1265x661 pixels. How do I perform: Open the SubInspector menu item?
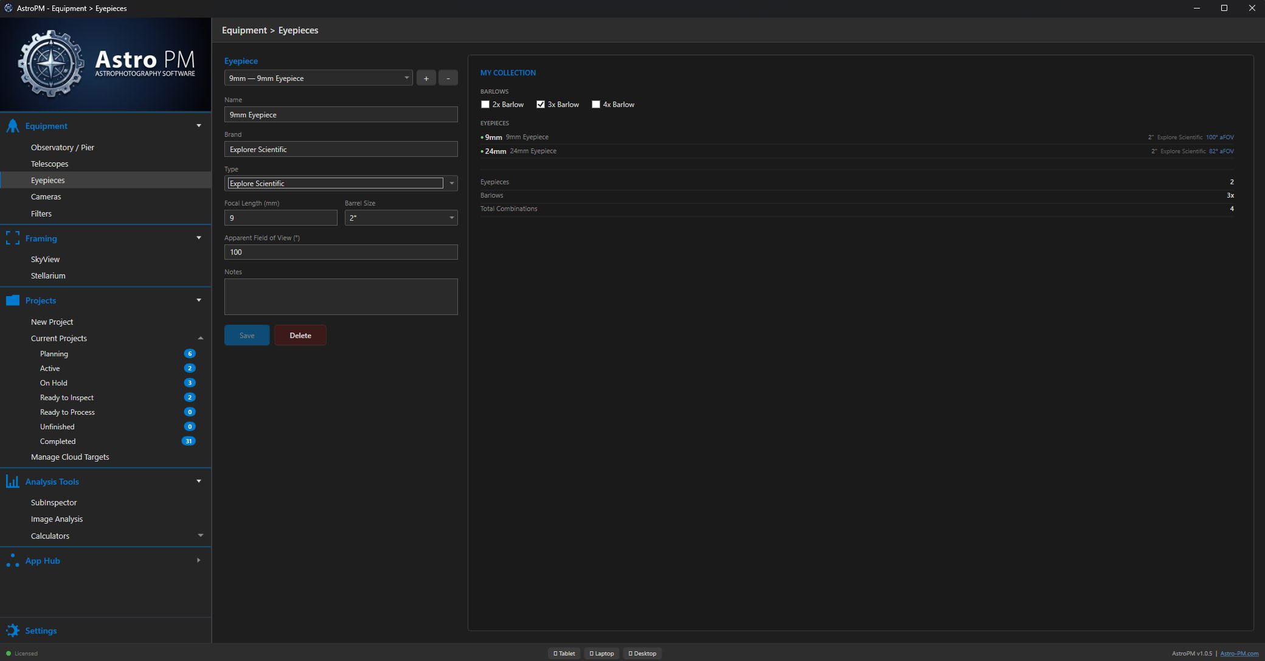[54, 502]
